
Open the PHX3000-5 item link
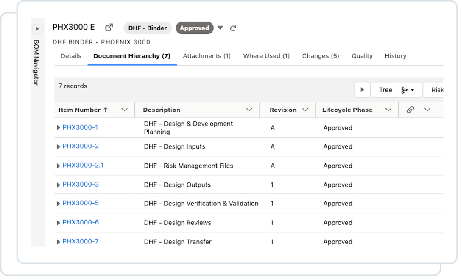81,203
